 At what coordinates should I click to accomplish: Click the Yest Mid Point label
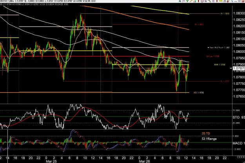(218, 48)
